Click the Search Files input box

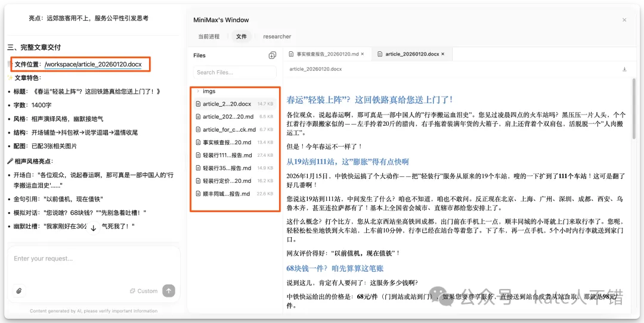coord(235,73)
